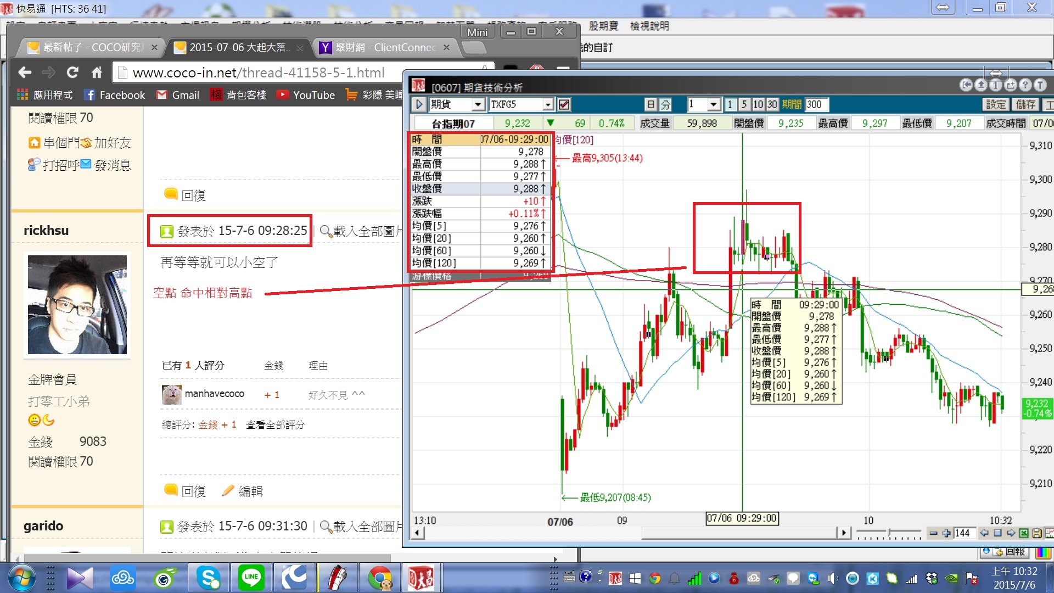Switch chart to 日 daily mode
The height and width of the screenshot is (593, 1054).
[x=651, y=104]
